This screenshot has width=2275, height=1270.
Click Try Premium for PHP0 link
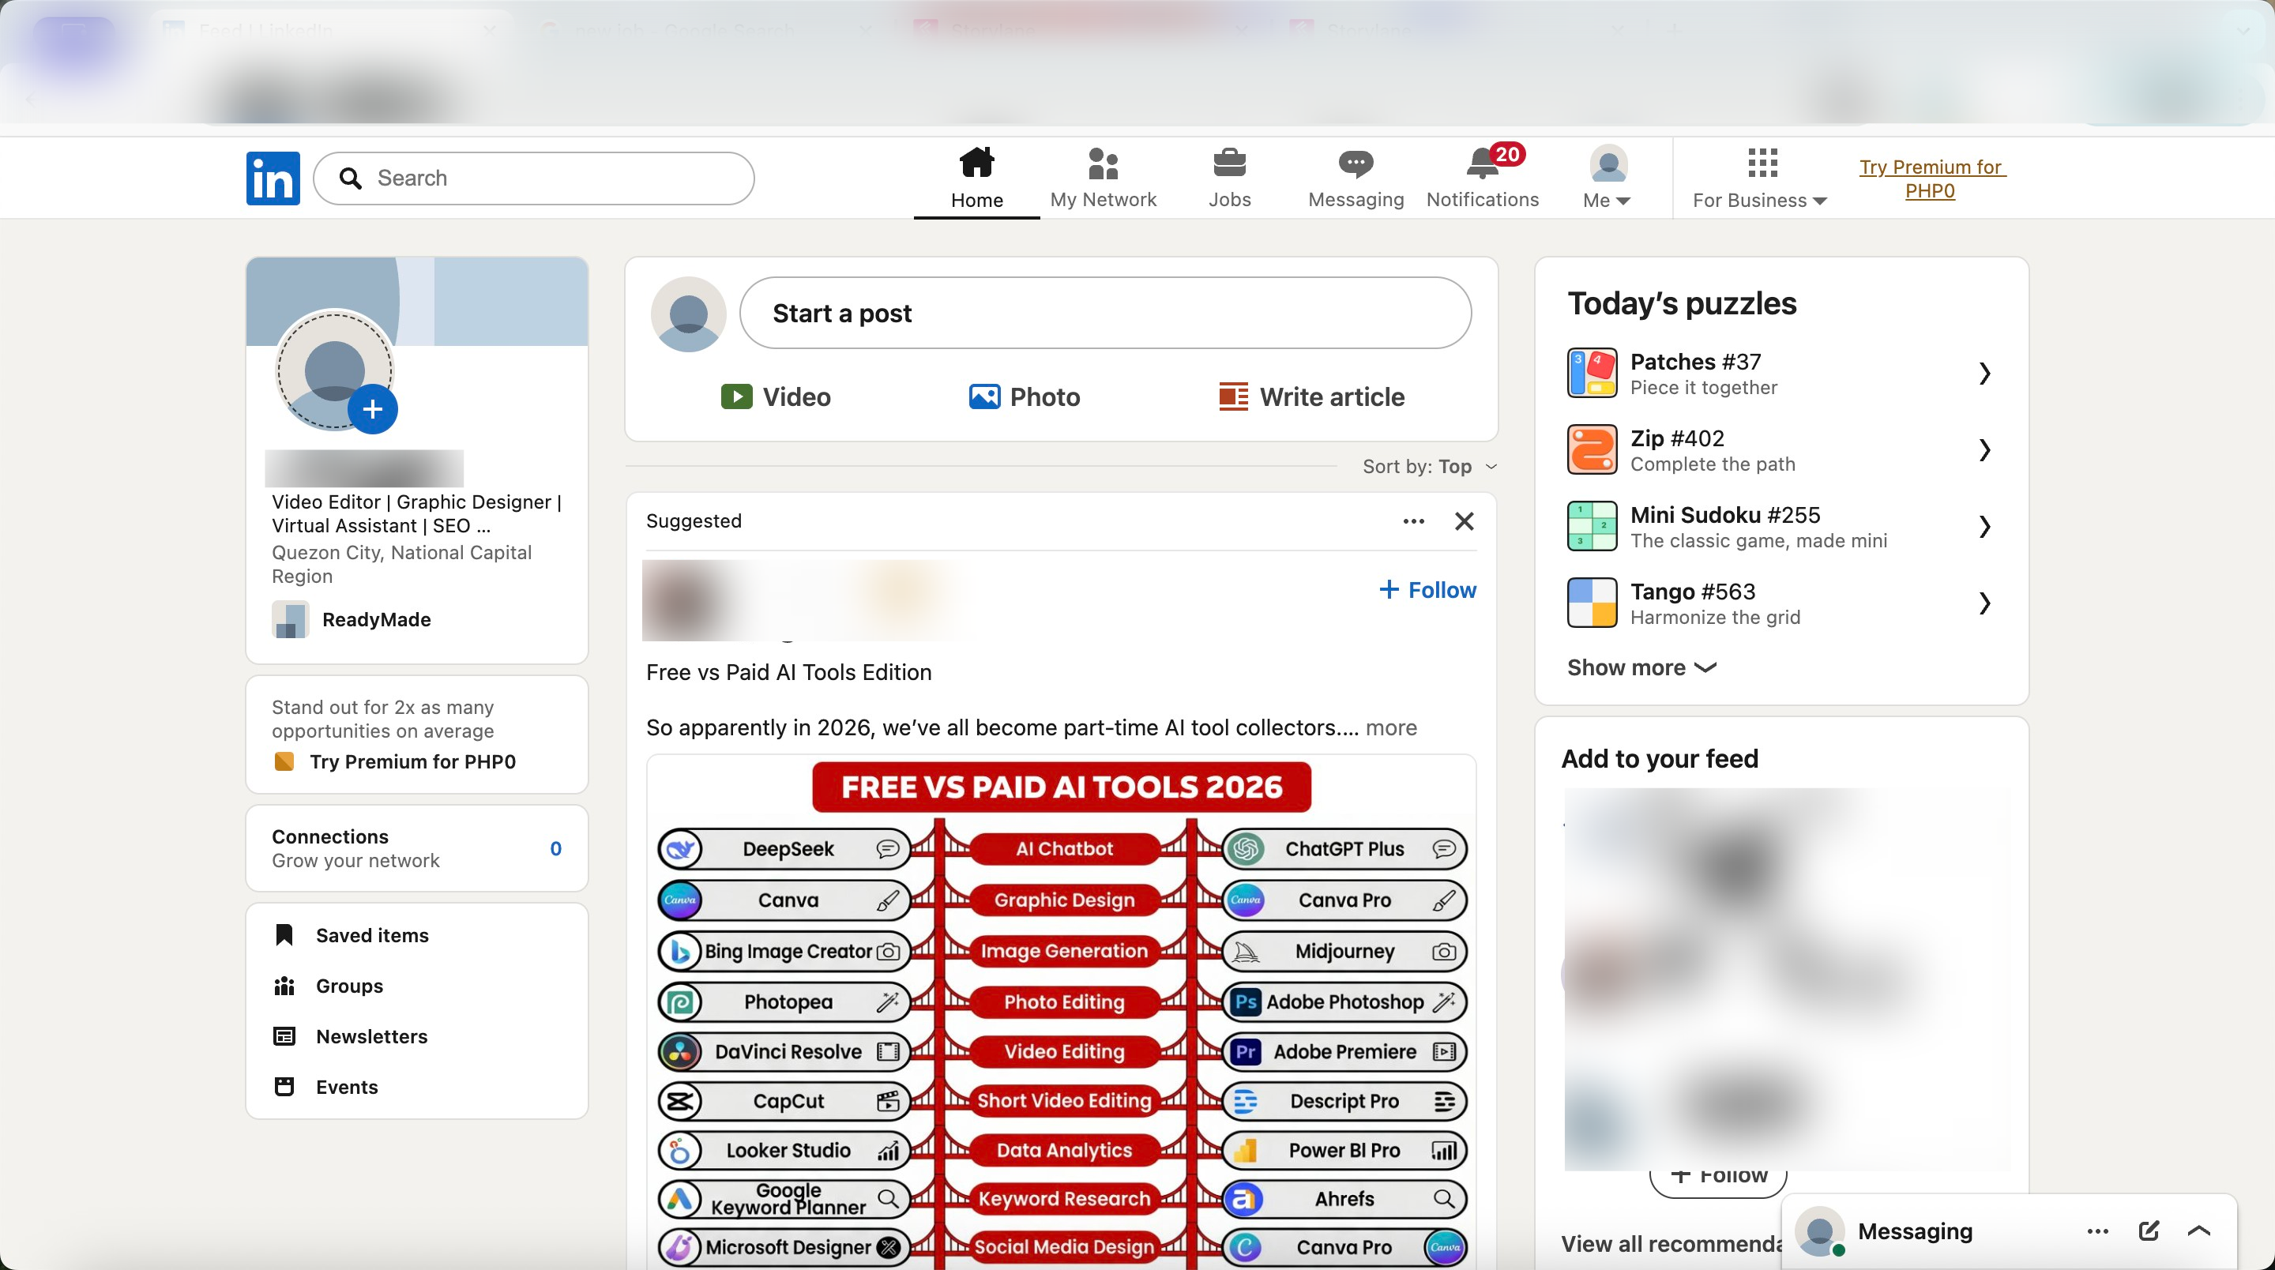pos(1930,178)
